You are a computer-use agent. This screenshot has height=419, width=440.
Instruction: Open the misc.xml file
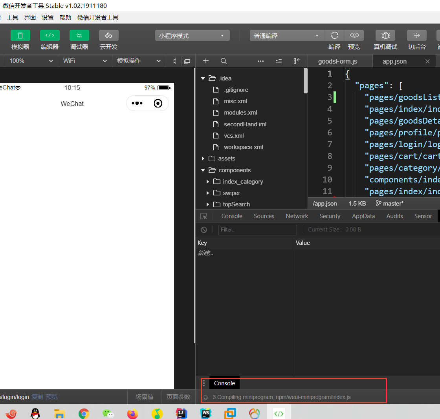(235, 101)
